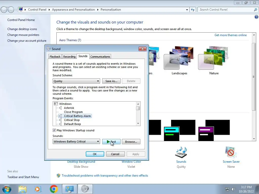259x194 pixels.
Task: Switch to the Playback tab
Action: (55, 57)
